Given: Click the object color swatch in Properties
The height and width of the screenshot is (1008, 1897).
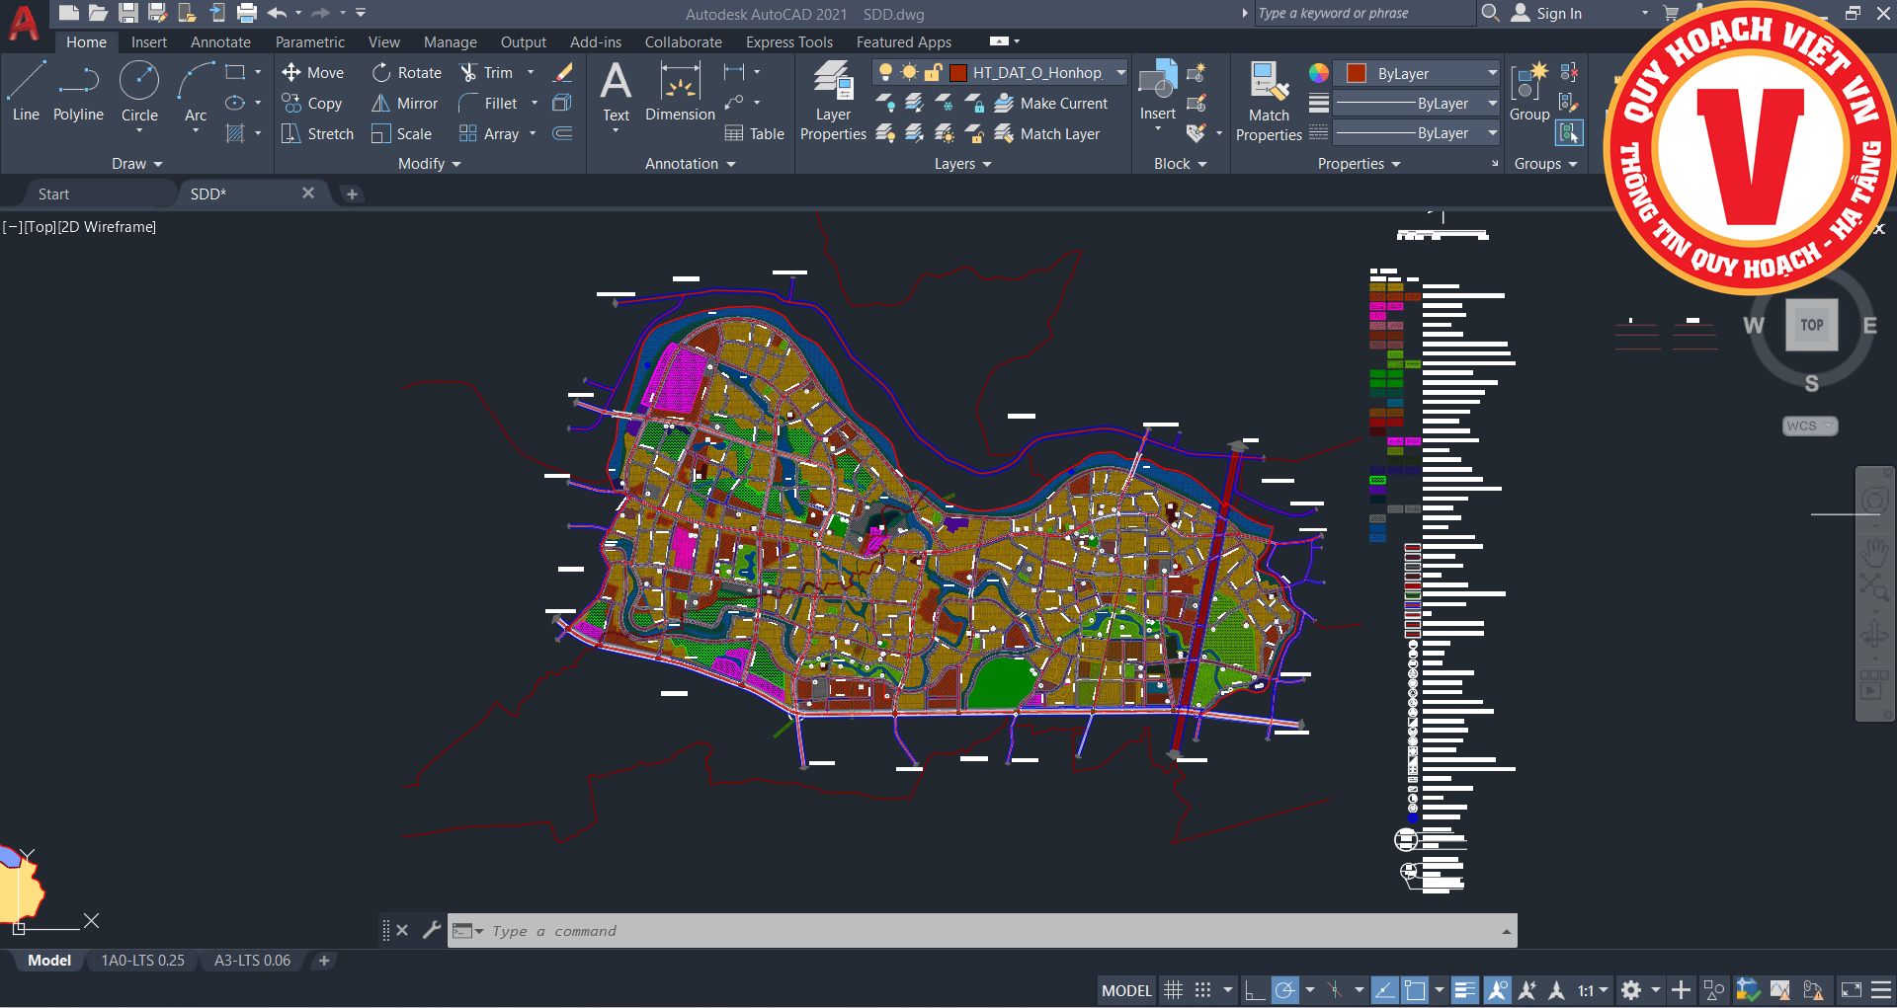Looking at the screenshot, I should [1357, 74].
